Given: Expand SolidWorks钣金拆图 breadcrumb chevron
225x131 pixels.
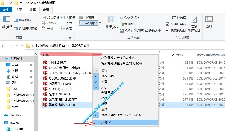Looking at the screenshot, I should pyautogui.click(x=68, y=46).
